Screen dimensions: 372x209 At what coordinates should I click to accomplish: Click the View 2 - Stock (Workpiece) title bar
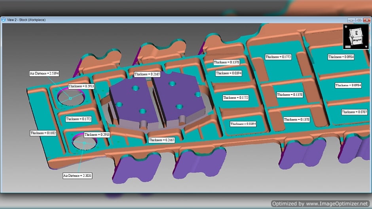coord(158,20)
